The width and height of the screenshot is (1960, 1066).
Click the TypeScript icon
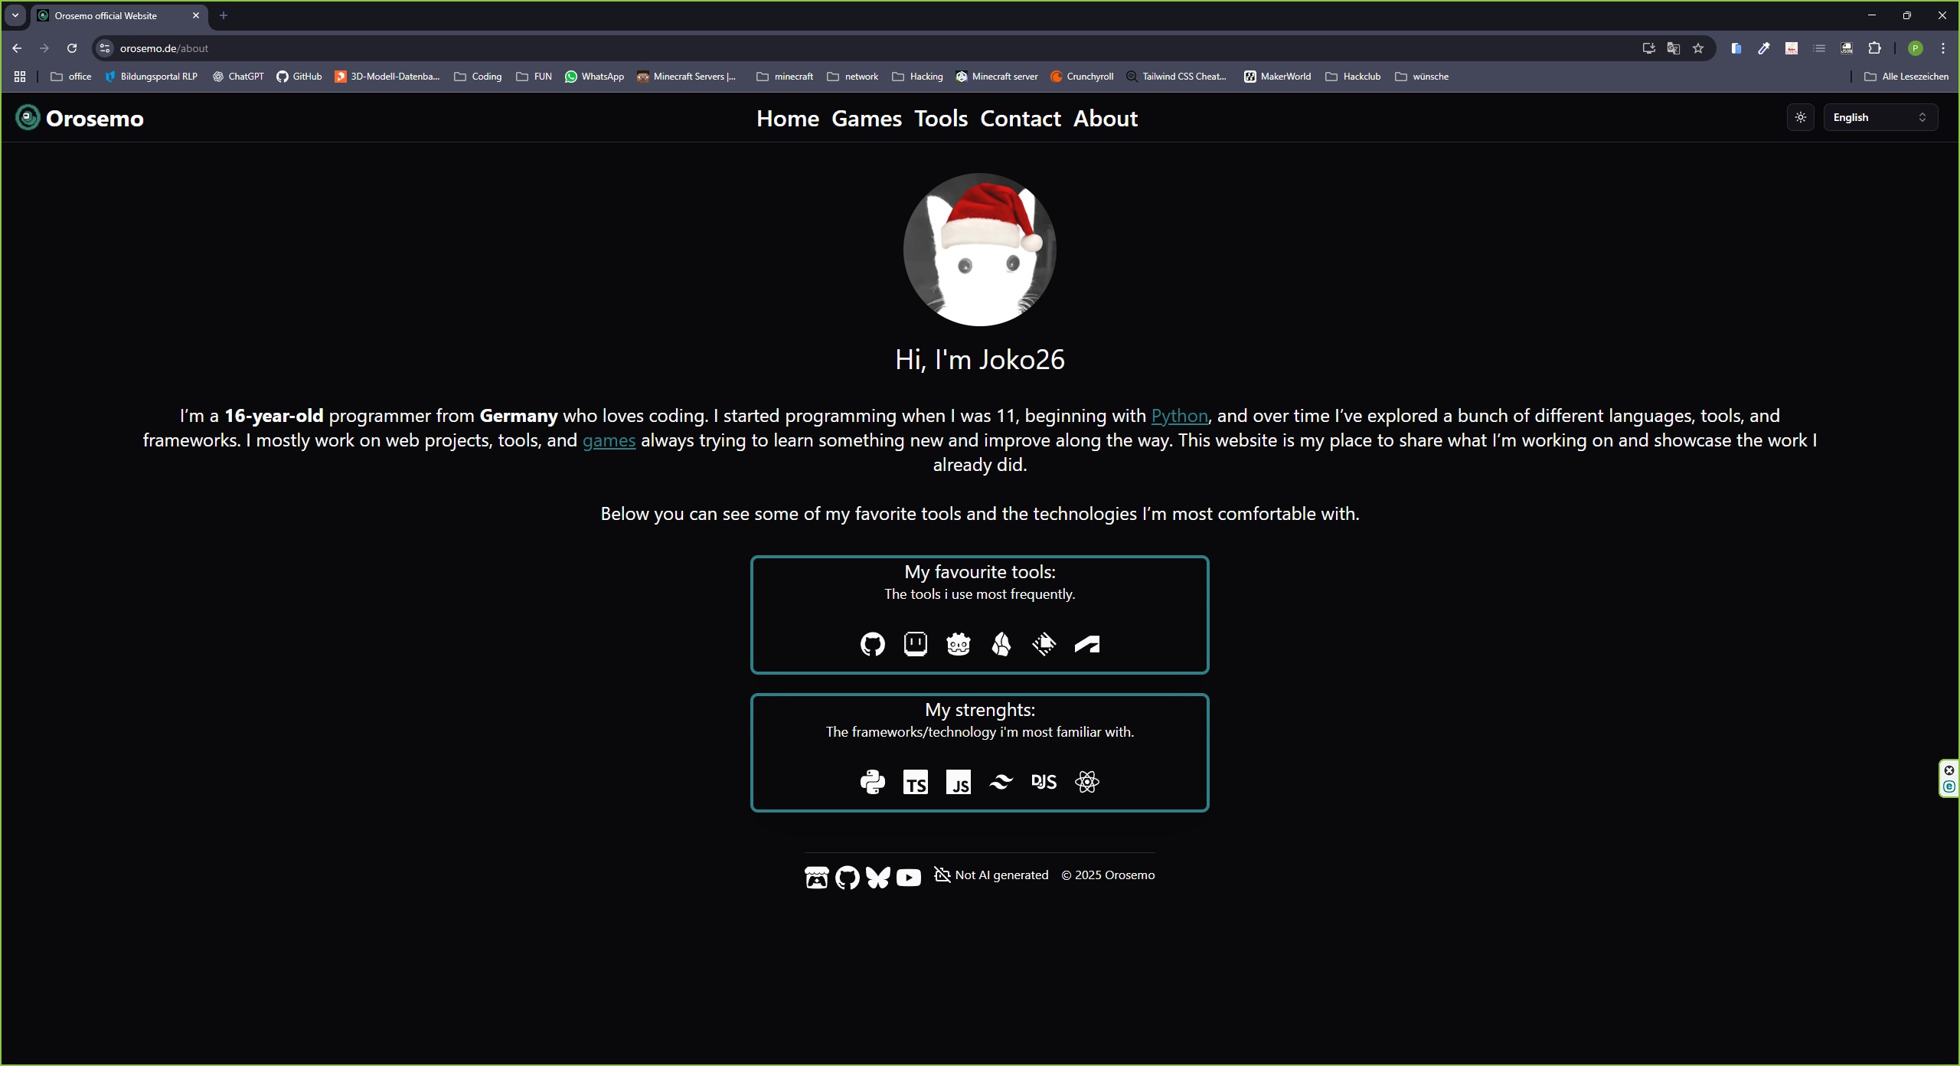[x=915, y=782]
